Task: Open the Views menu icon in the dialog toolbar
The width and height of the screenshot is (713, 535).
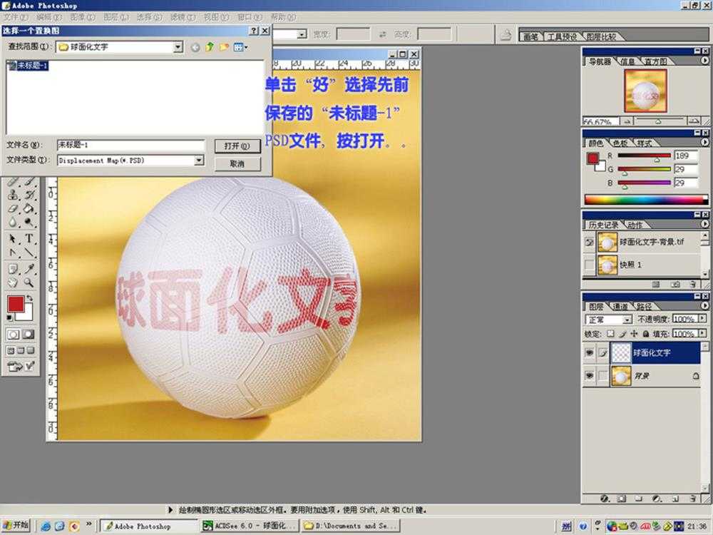Action: click(x=238, y=46)
